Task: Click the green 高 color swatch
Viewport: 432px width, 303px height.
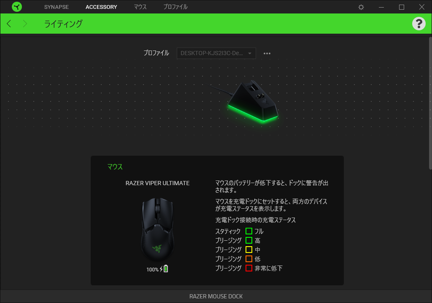Action: coord(249,240)
